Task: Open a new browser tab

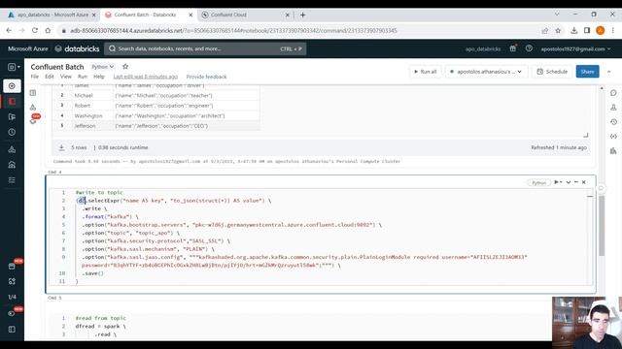Action: pyautogui.click(x=302, y=15)
